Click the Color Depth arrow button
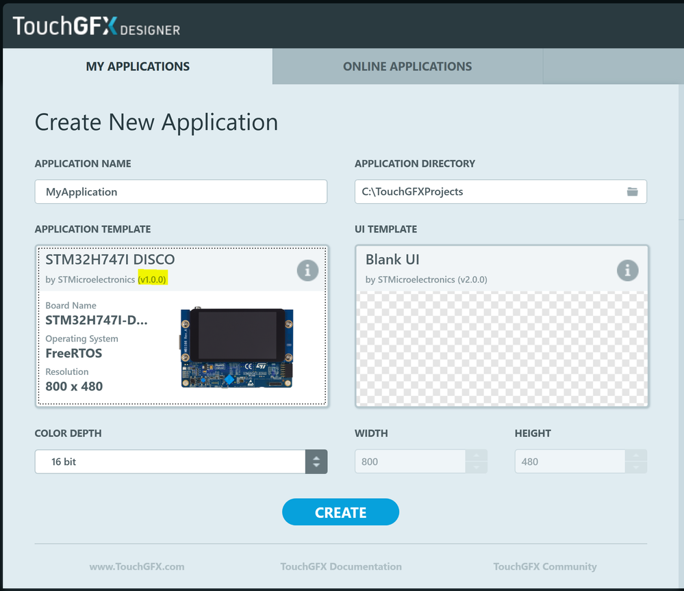Image resolution: width=684 pixels, height=591 pixels. [316, 462]
